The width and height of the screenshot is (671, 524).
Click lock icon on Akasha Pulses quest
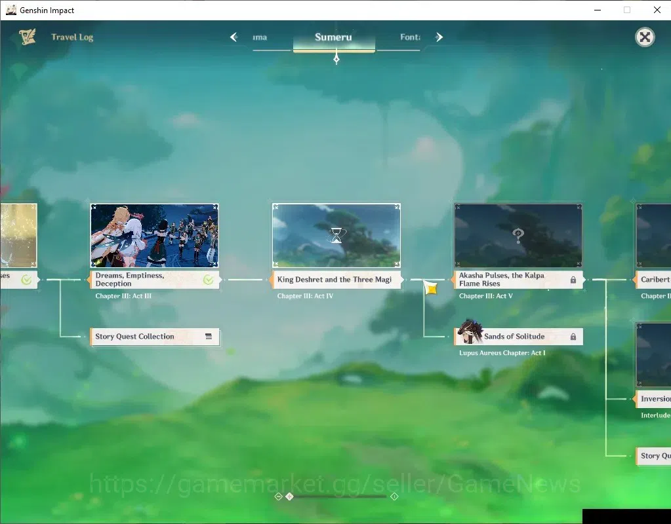point(573,280)
